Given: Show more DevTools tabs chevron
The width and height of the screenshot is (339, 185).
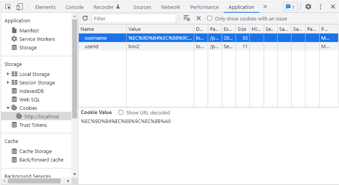Looking at the screenshot, I should 265,7.
